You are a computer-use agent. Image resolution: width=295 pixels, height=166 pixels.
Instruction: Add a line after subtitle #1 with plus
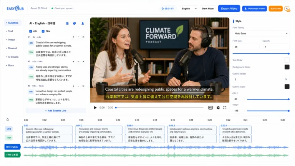click(73, 37)
